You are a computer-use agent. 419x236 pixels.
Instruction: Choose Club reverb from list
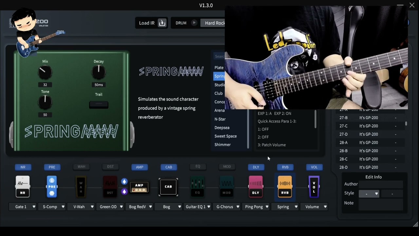pos(219,93)
